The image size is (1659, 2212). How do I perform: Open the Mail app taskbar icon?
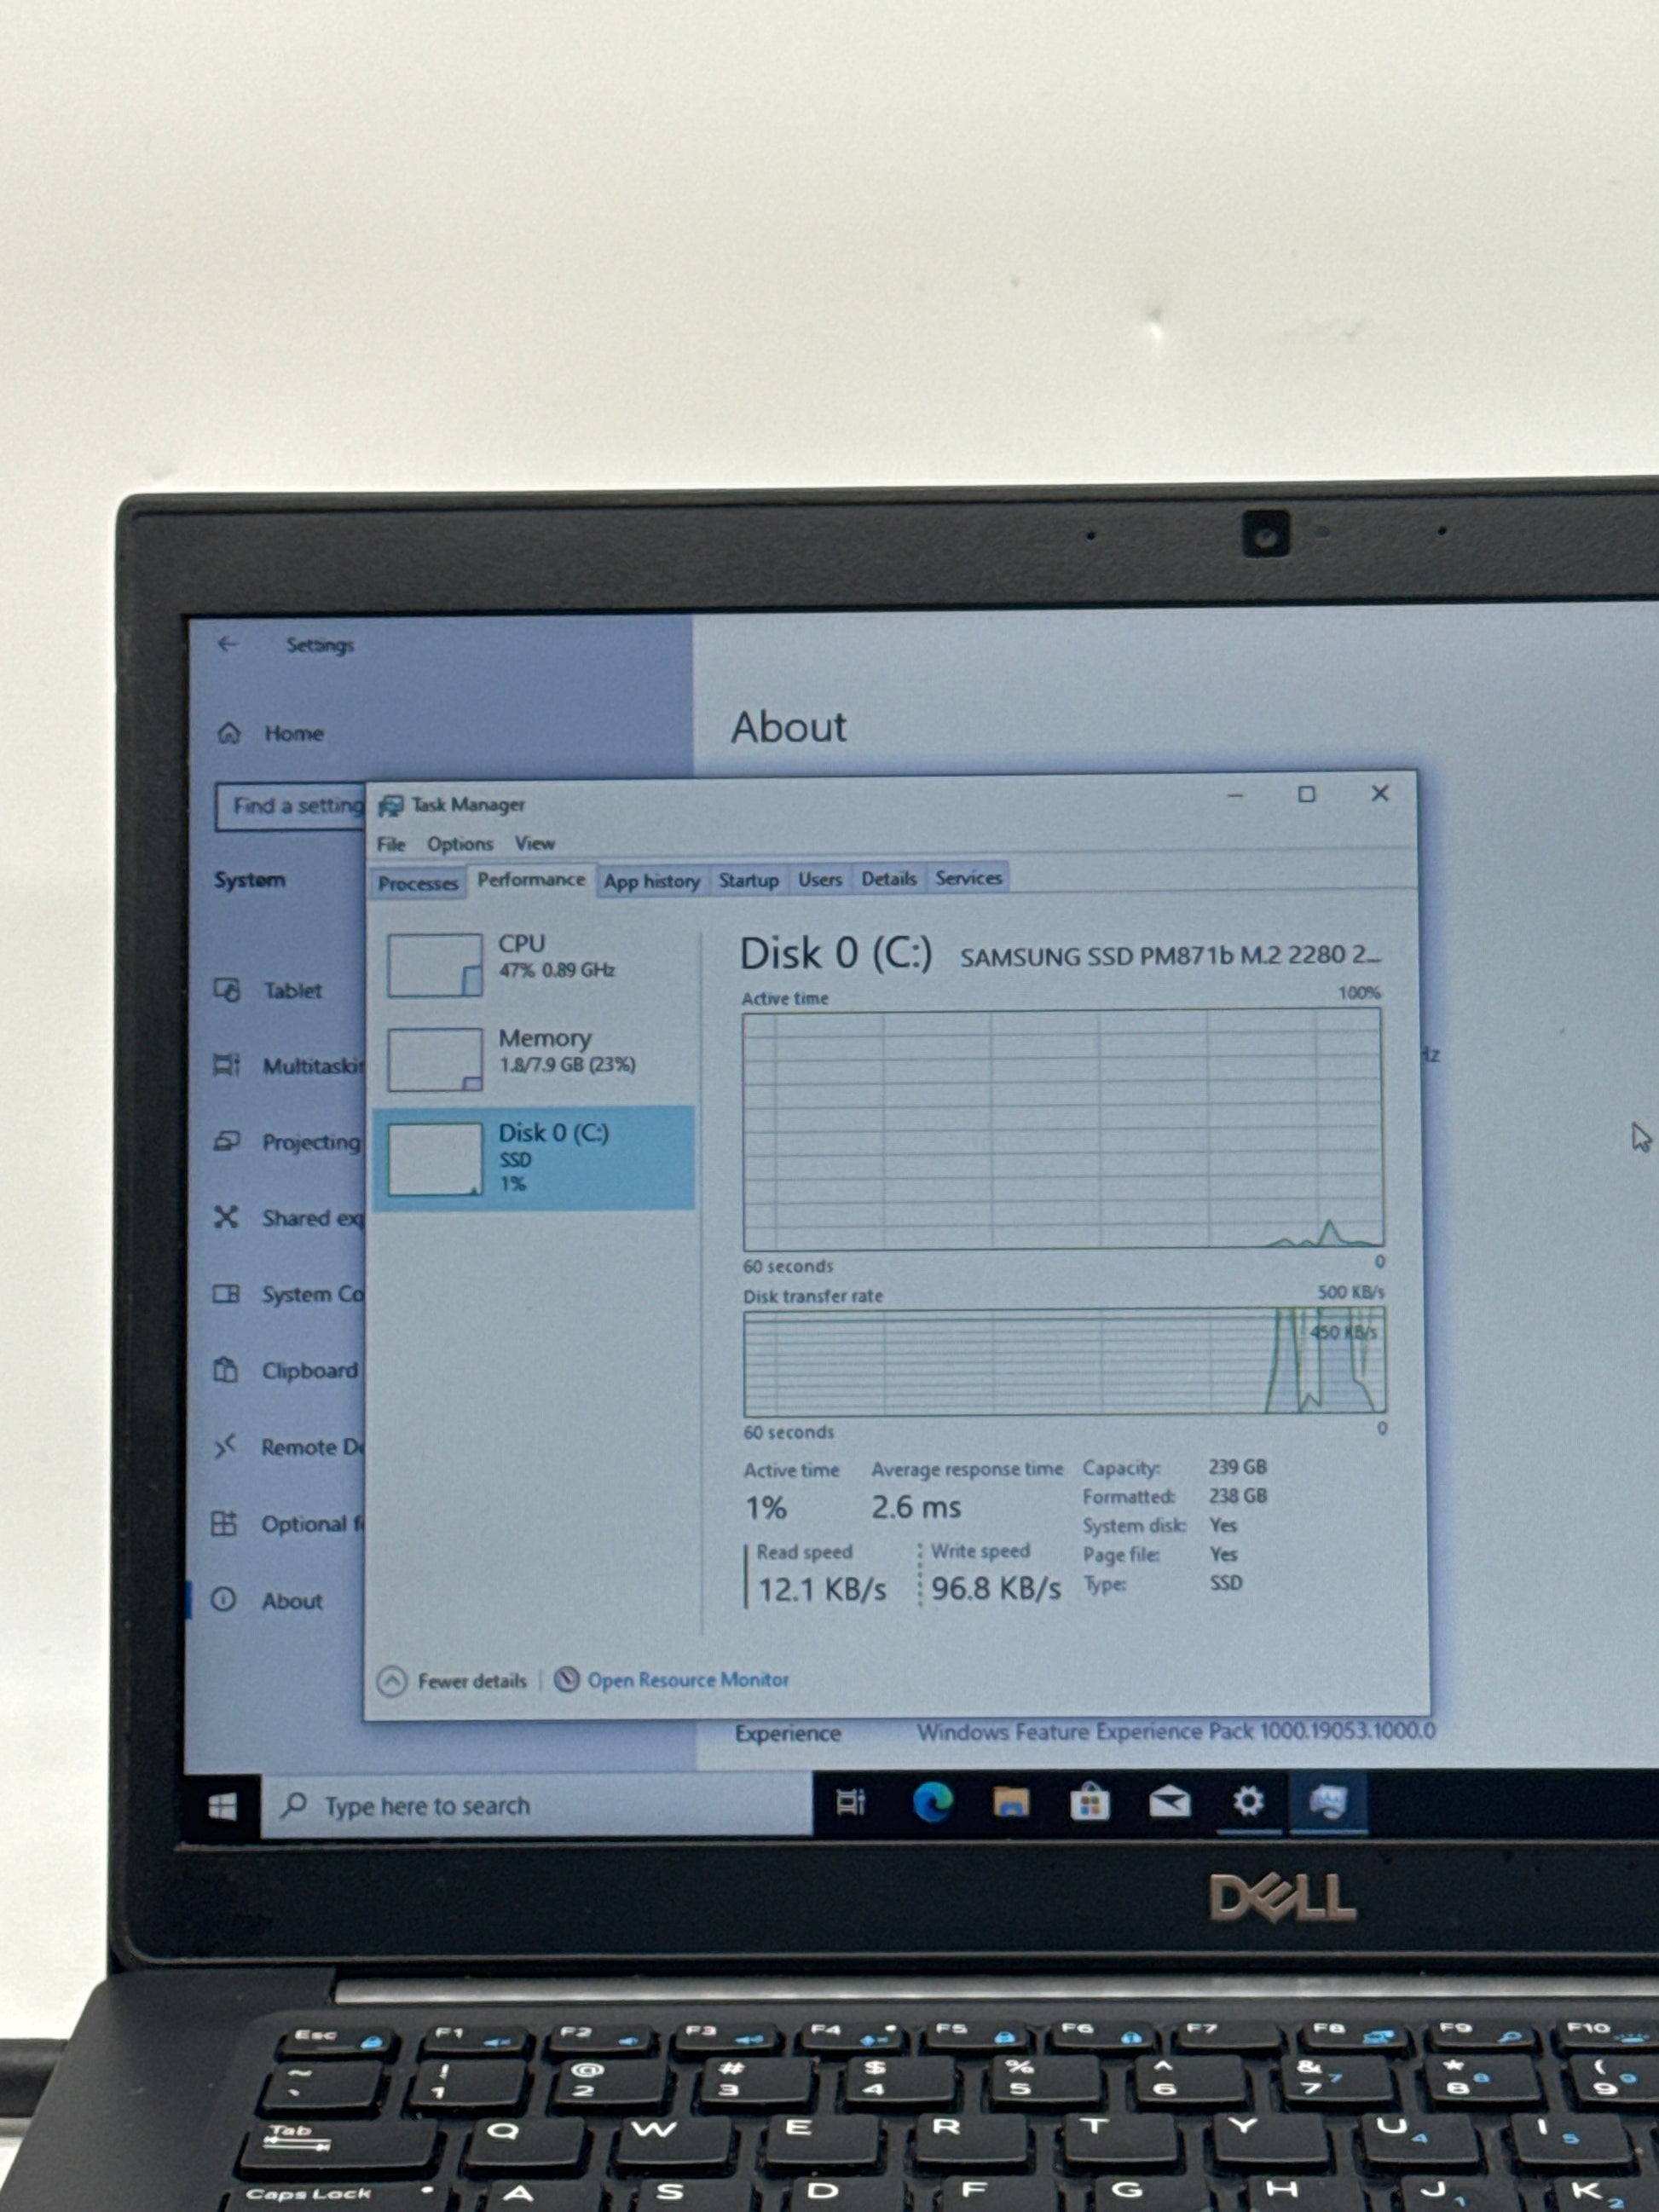1168,1802
